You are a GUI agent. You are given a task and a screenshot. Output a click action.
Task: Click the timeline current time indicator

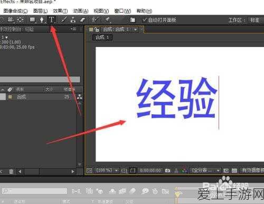178,194
